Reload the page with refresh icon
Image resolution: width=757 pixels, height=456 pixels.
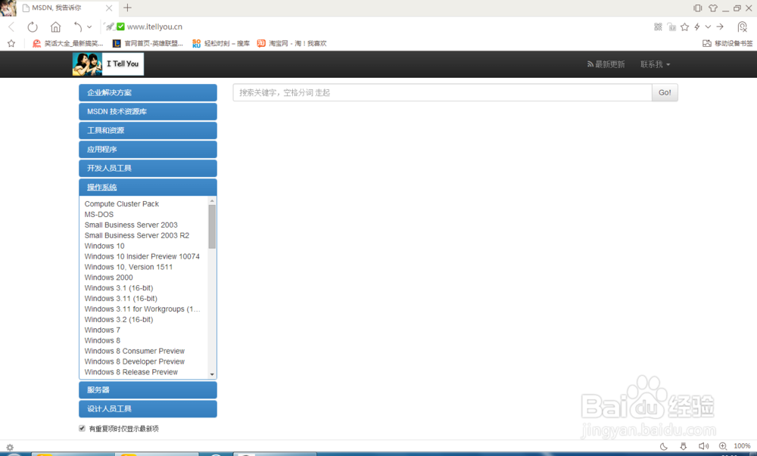pyautogui.click(x=33, y=27)
